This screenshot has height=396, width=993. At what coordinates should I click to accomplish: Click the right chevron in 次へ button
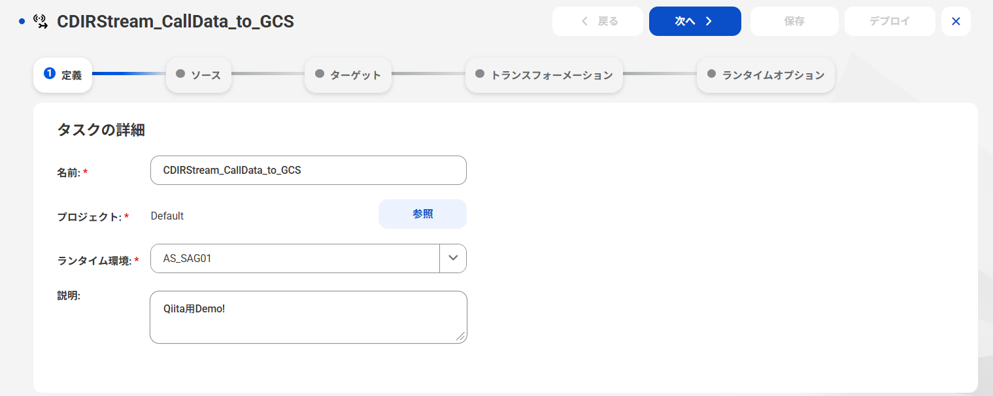pyautogui.click(x=708, y=22)
